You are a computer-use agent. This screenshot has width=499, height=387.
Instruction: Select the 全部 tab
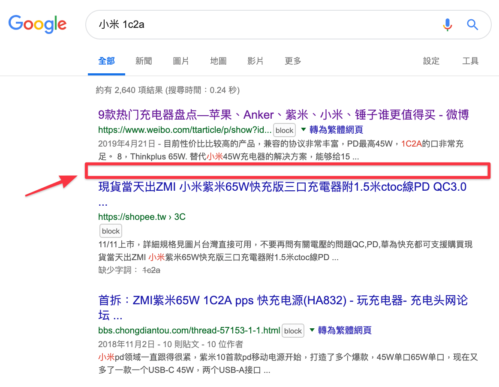[x=106, y=61]
